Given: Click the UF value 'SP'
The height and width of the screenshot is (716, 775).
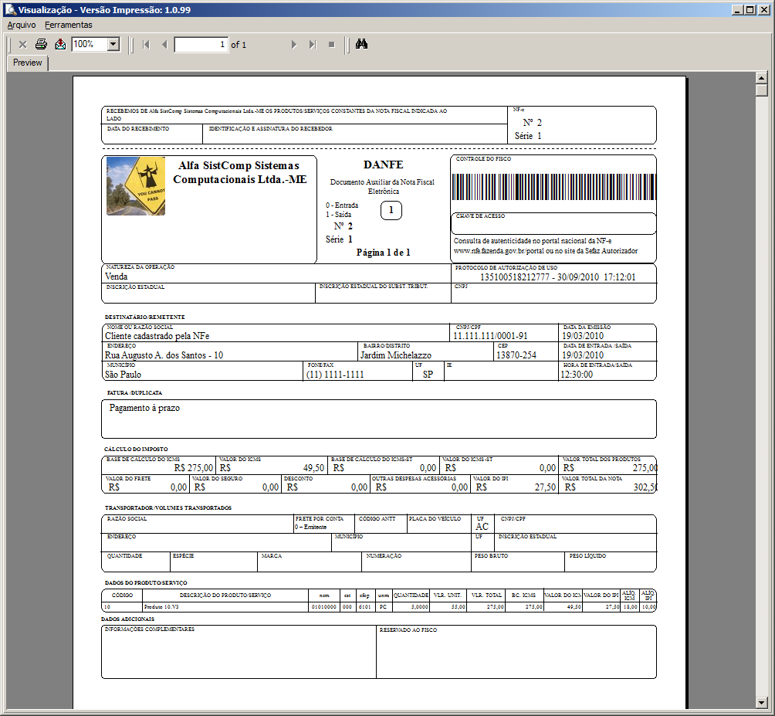Looking at the screenshot, I should (428, 375).
